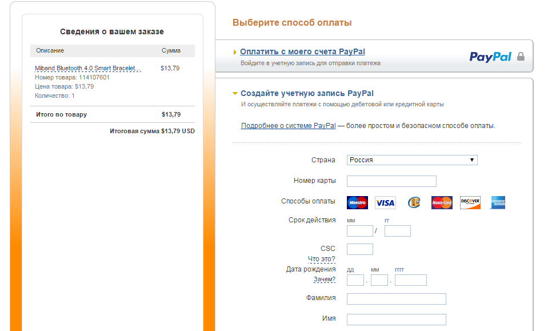
Task: Click the Сумма column header
Action: click(171, 50)
